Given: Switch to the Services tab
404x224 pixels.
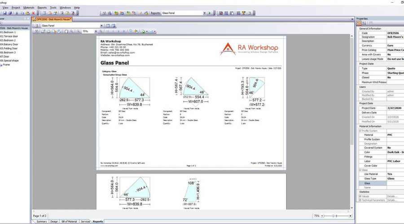Looking at the screenshot, I should click(85, 221).
